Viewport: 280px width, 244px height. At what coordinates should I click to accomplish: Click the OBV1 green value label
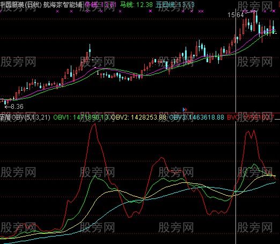click(x=81, y=117)
